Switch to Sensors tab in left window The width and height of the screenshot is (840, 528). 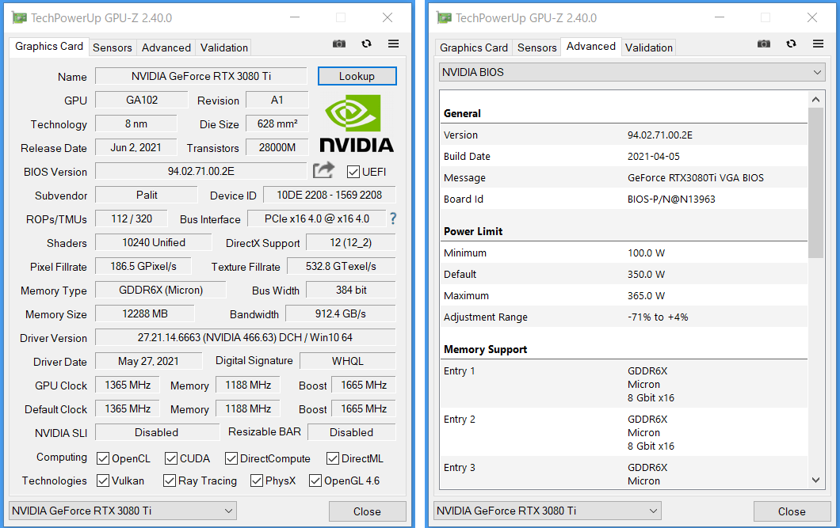coord(112,47)
